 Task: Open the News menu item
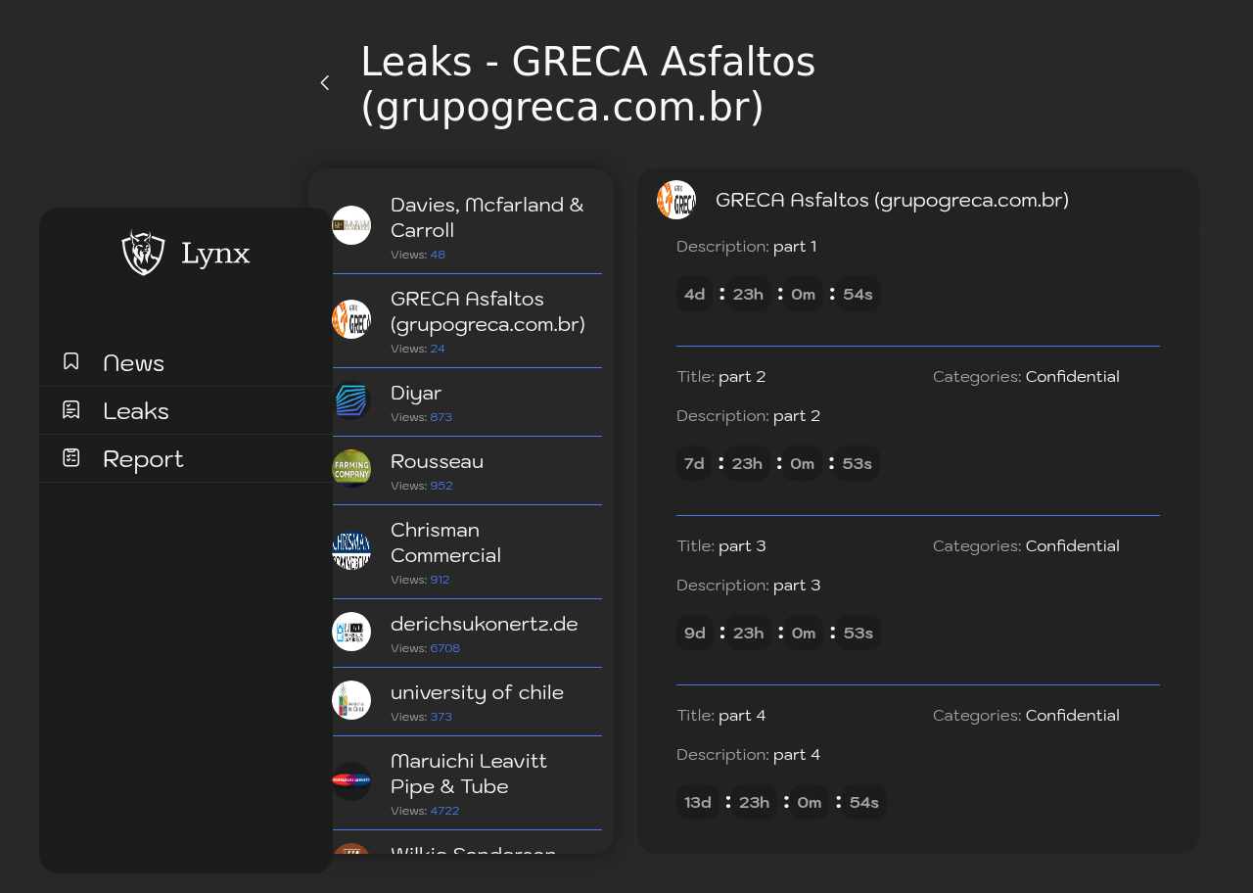(186, 363)
